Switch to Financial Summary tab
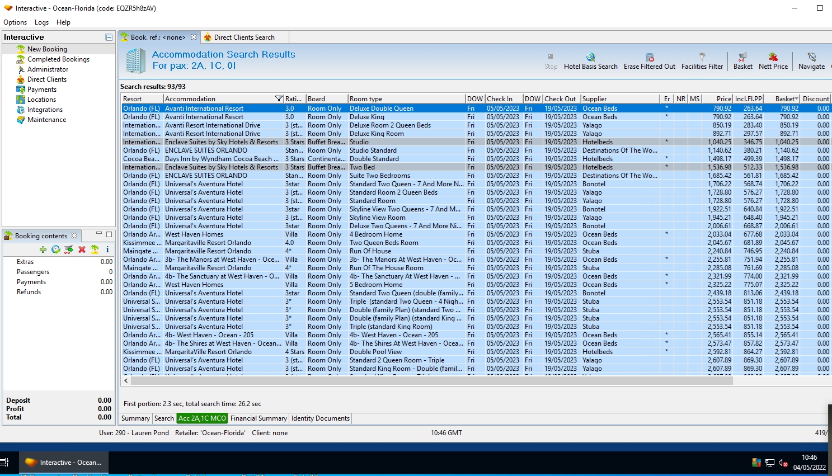Screen dimensions: 832x476 click(258, 418)
